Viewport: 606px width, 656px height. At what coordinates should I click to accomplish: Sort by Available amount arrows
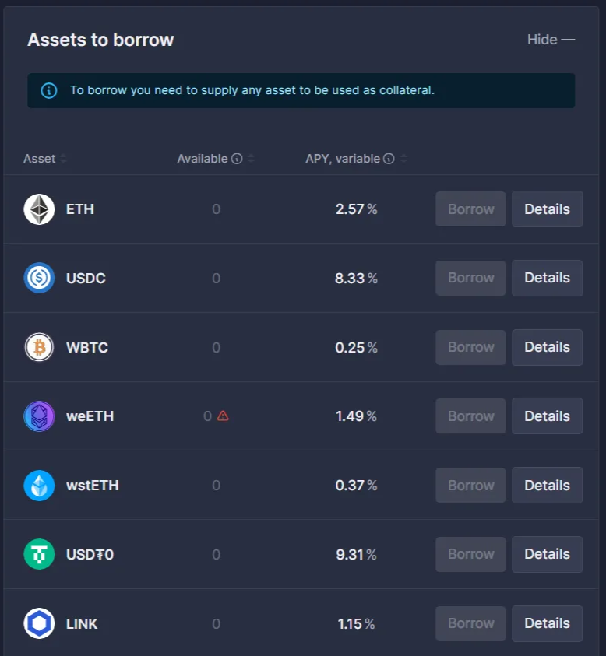251,159
